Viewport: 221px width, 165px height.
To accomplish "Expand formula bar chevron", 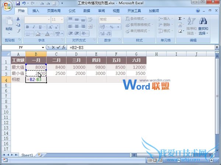I will (217, 48).
